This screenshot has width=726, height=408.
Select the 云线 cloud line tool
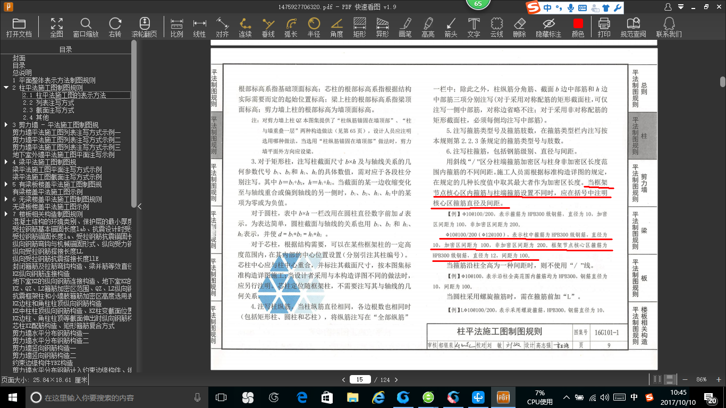pos(496,28)
